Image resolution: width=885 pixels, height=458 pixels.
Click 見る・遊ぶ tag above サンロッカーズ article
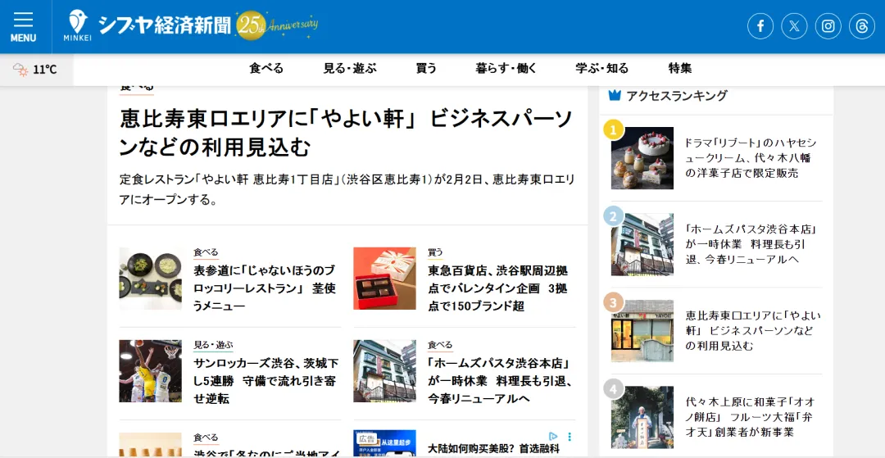click(213, 345)
